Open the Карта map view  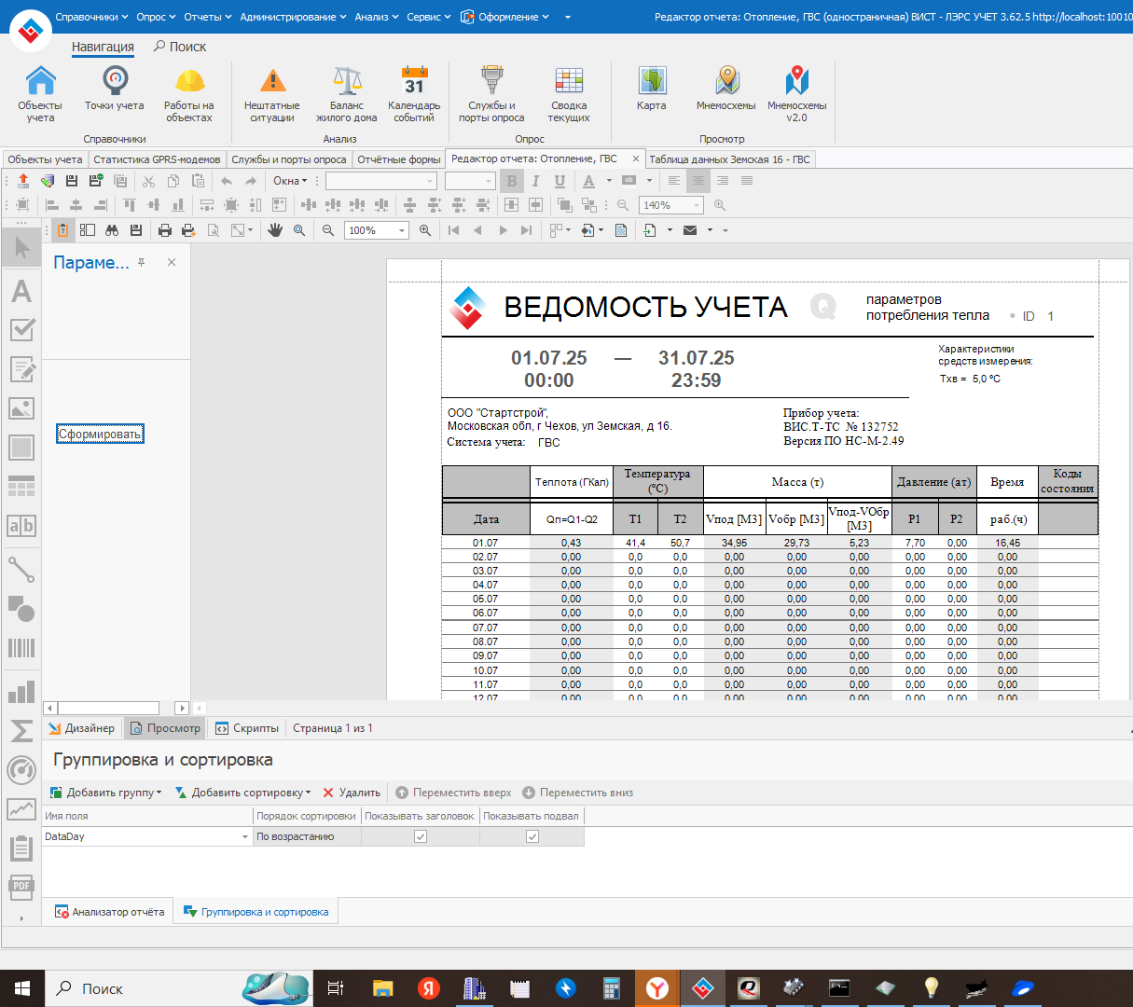tap(652, 90)
